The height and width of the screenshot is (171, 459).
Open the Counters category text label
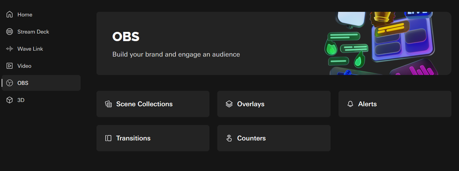click(x=251, y=138)
